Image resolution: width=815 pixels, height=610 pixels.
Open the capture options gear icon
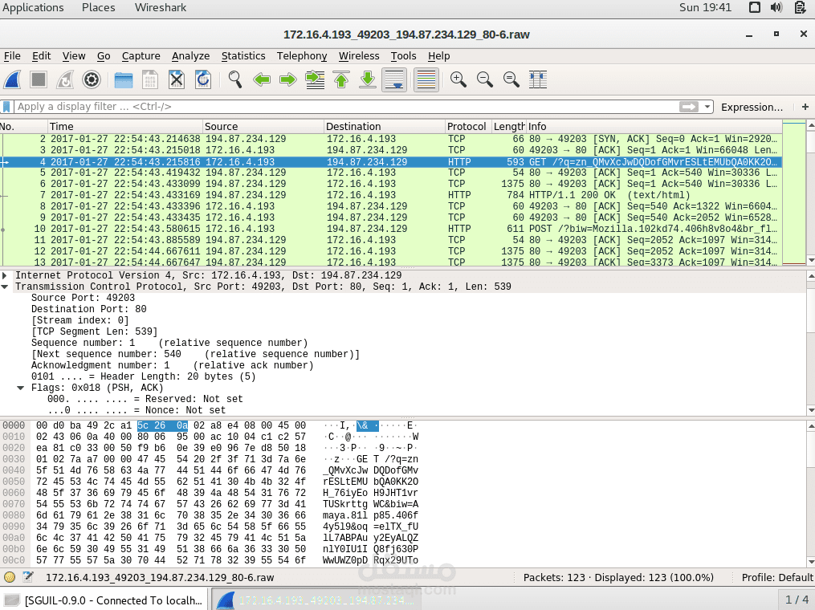[91, 79]
